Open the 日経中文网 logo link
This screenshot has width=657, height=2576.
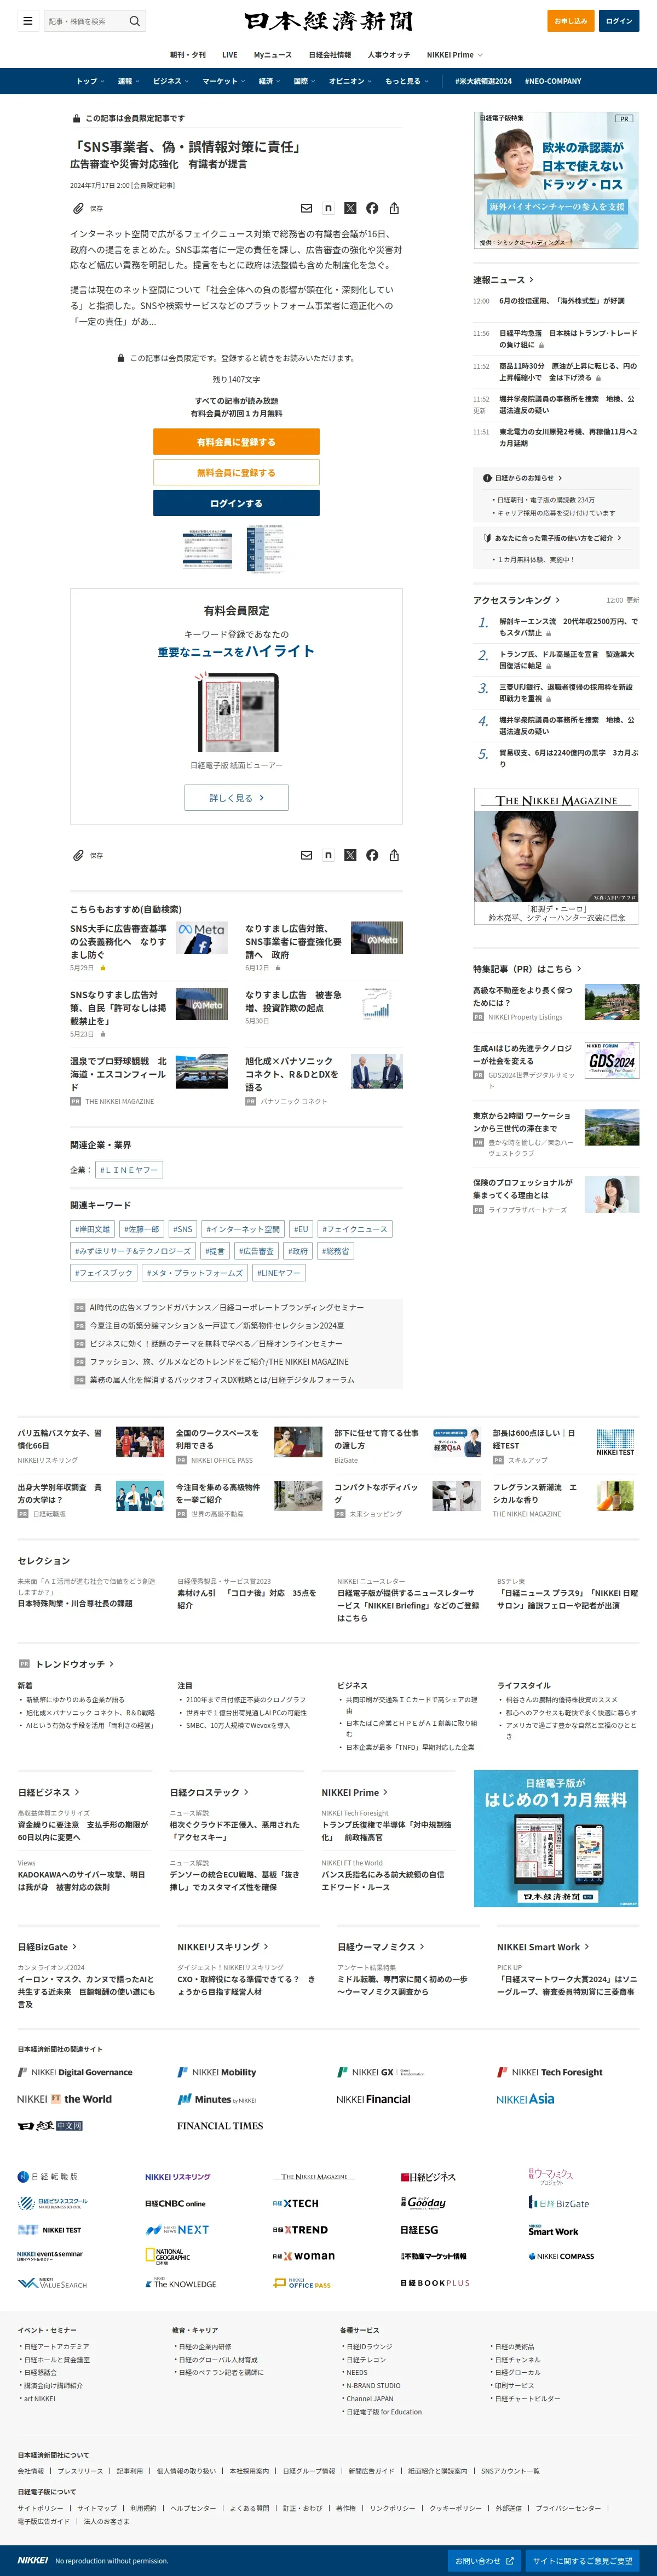[x=50, y=2126]
